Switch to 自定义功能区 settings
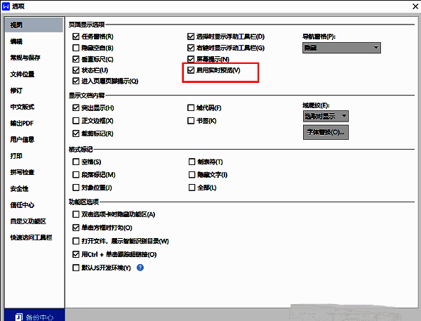The height and width of the screenshot is (321, 421). click(28, 221)
